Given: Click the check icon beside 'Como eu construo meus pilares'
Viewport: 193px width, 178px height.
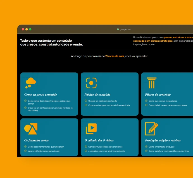Looking at the screenshot, I should (x=146, y=101).
